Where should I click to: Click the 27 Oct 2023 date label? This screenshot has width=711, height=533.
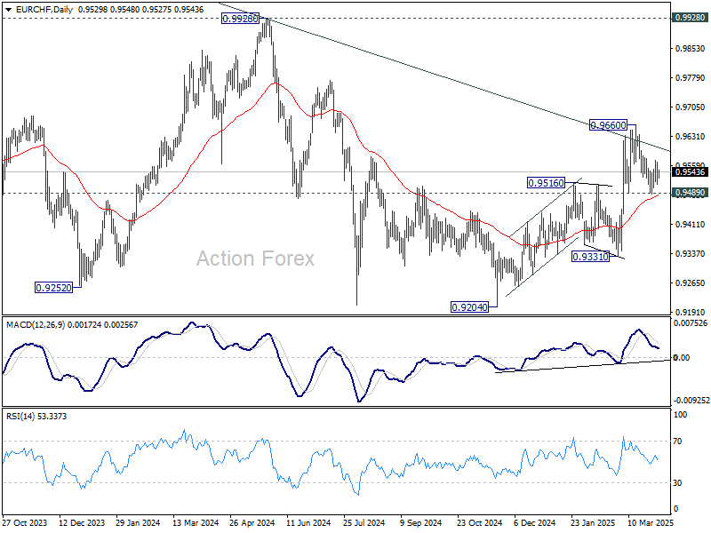(x=25, y=522)
